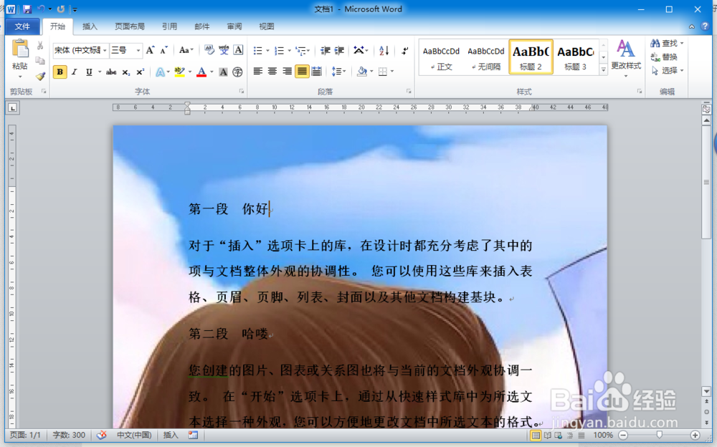
Task: Apply superscript formatting
Action: (140, 72)
